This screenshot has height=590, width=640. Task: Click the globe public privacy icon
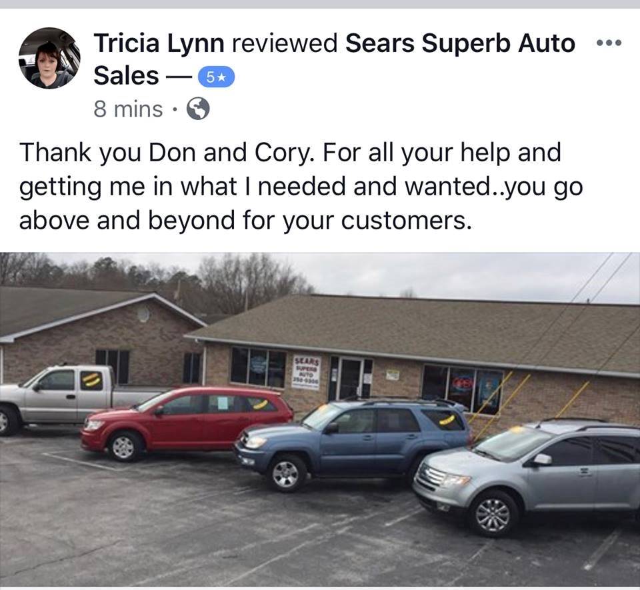click(x=198, y=109)
